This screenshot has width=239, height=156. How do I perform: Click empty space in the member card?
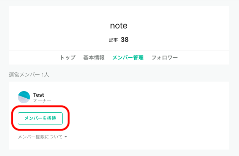click(145, 116)
